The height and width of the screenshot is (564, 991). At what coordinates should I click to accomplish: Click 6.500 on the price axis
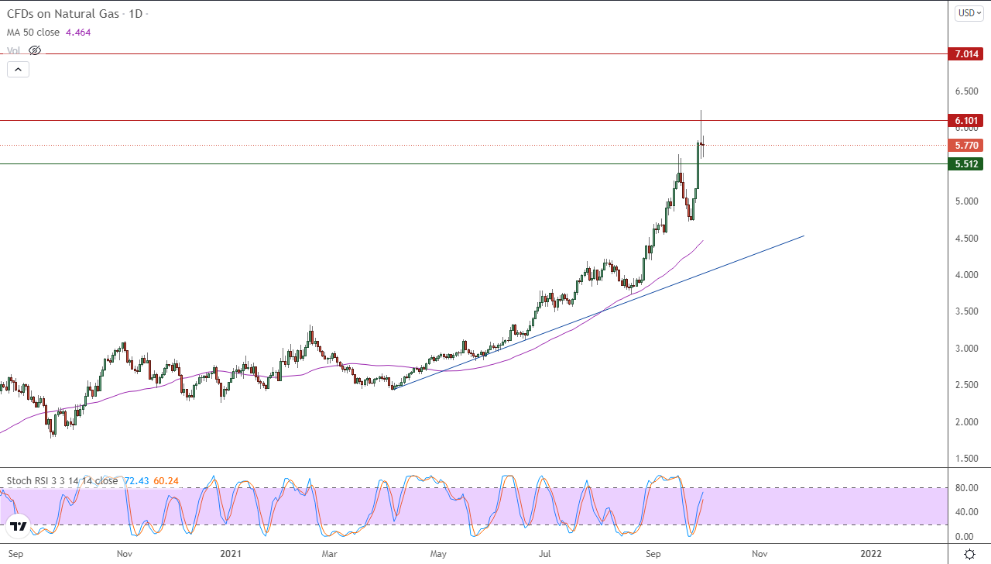click(x=967, y=91)
